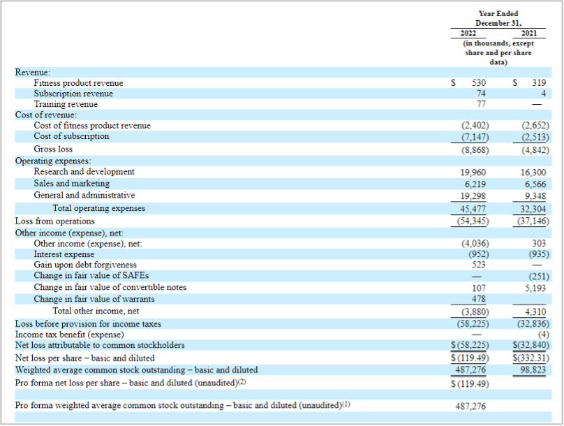Click the "Year Ended December 31," header
This screenshot has width=564, height=426.
(x=498, y=18)
